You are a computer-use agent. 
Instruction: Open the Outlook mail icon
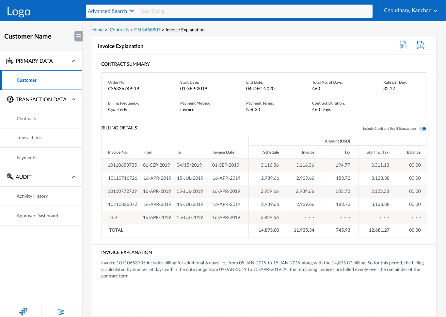click(x=61, y=312)
